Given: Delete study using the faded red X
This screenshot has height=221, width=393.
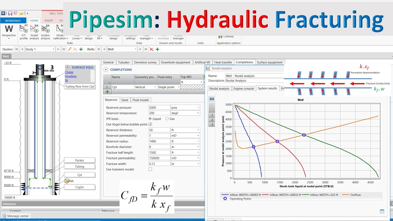Looking at the screenshot, I should coord(75,49).
